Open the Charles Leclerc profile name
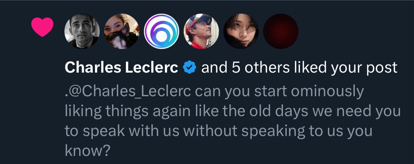 (x=121, y=67)
